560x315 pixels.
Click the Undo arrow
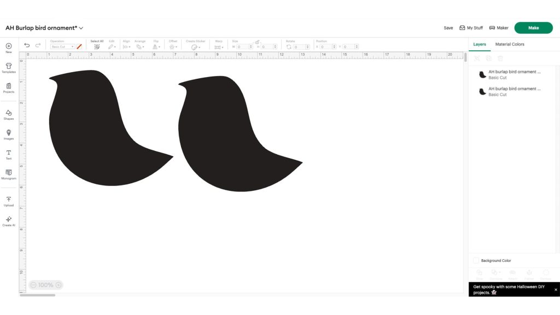click(27, 46)
